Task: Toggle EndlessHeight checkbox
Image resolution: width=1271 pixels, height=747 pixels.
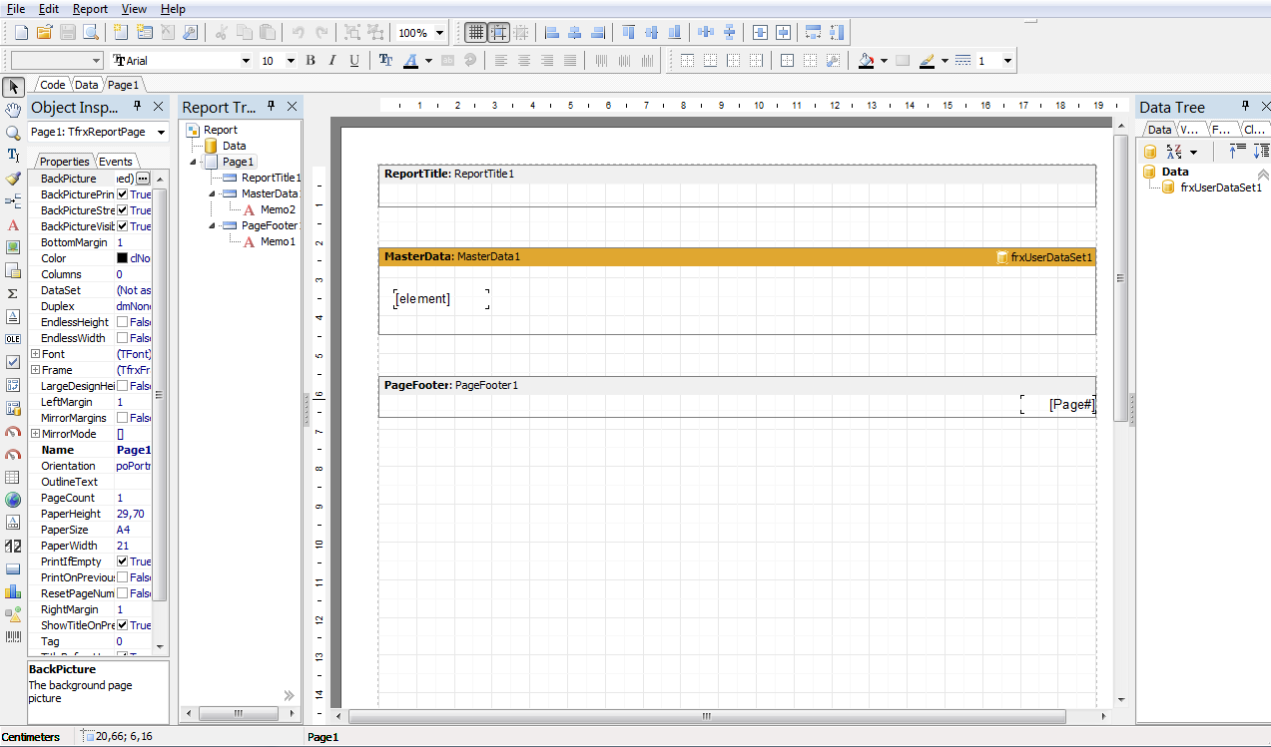Action: pos(123,322)
